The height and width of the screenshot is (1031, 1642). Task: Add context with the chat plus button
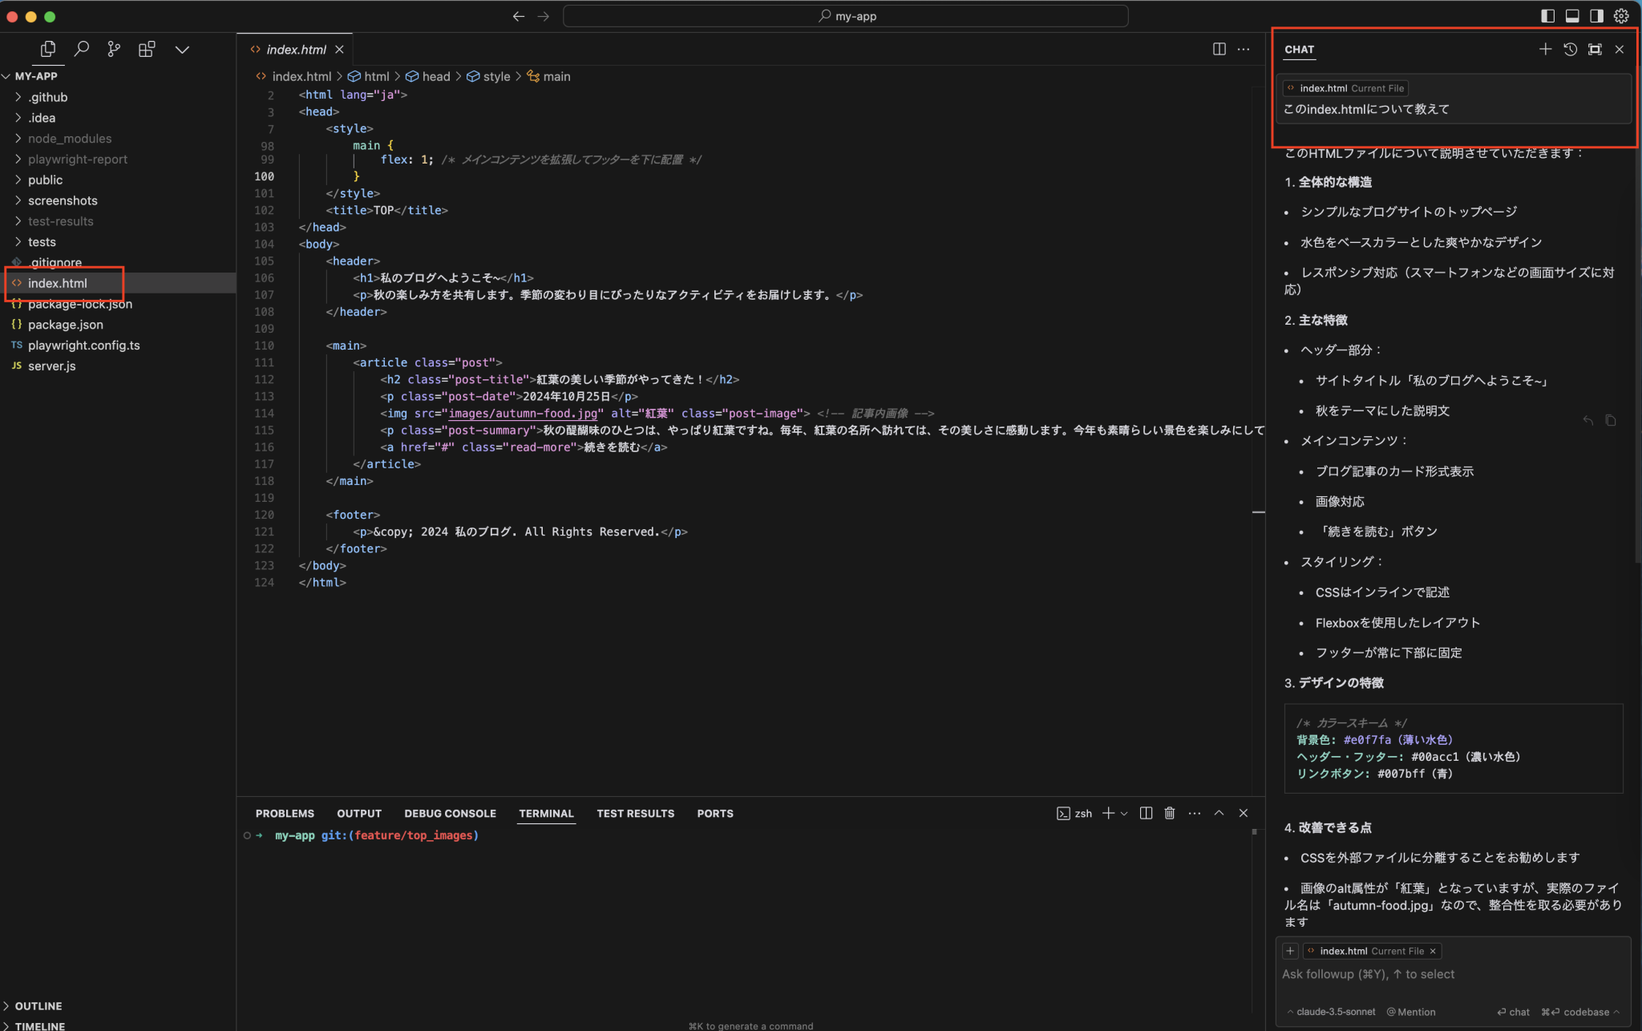[1290, 952]
